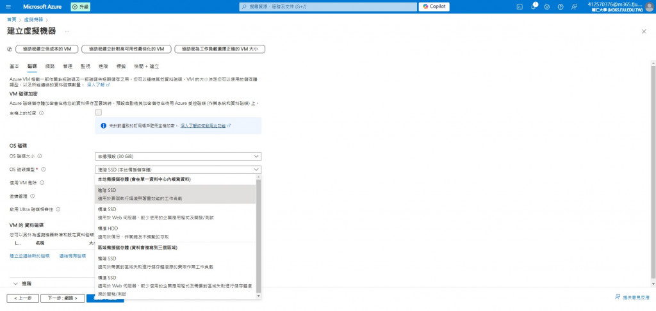Click the VM 大小 workload suggestion button
The height and width of the screenshot is (311, 656).
tap(220, 49)
